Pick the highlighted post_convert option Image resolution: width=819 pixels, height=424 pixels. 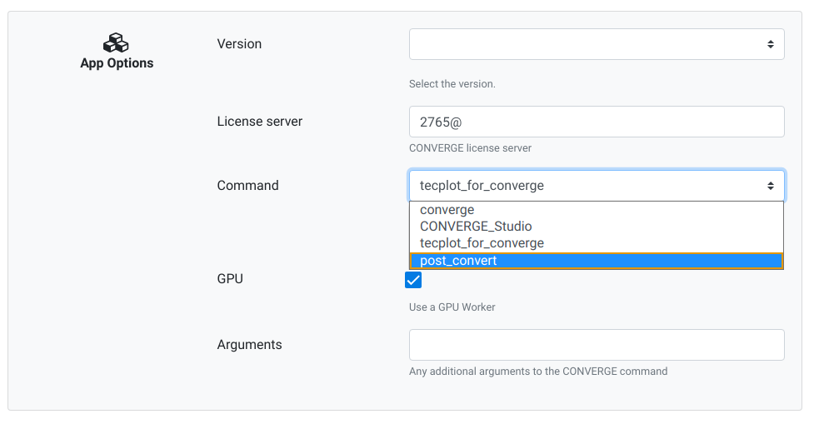(x=597, y=261)
